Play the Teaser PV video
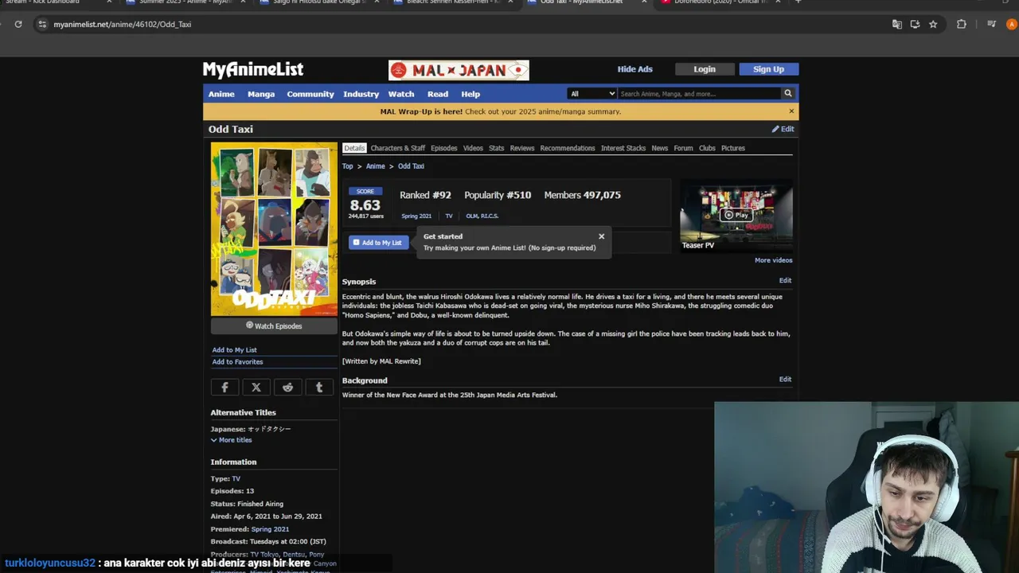The image size is (1019, 573). [x=736, y=215]
